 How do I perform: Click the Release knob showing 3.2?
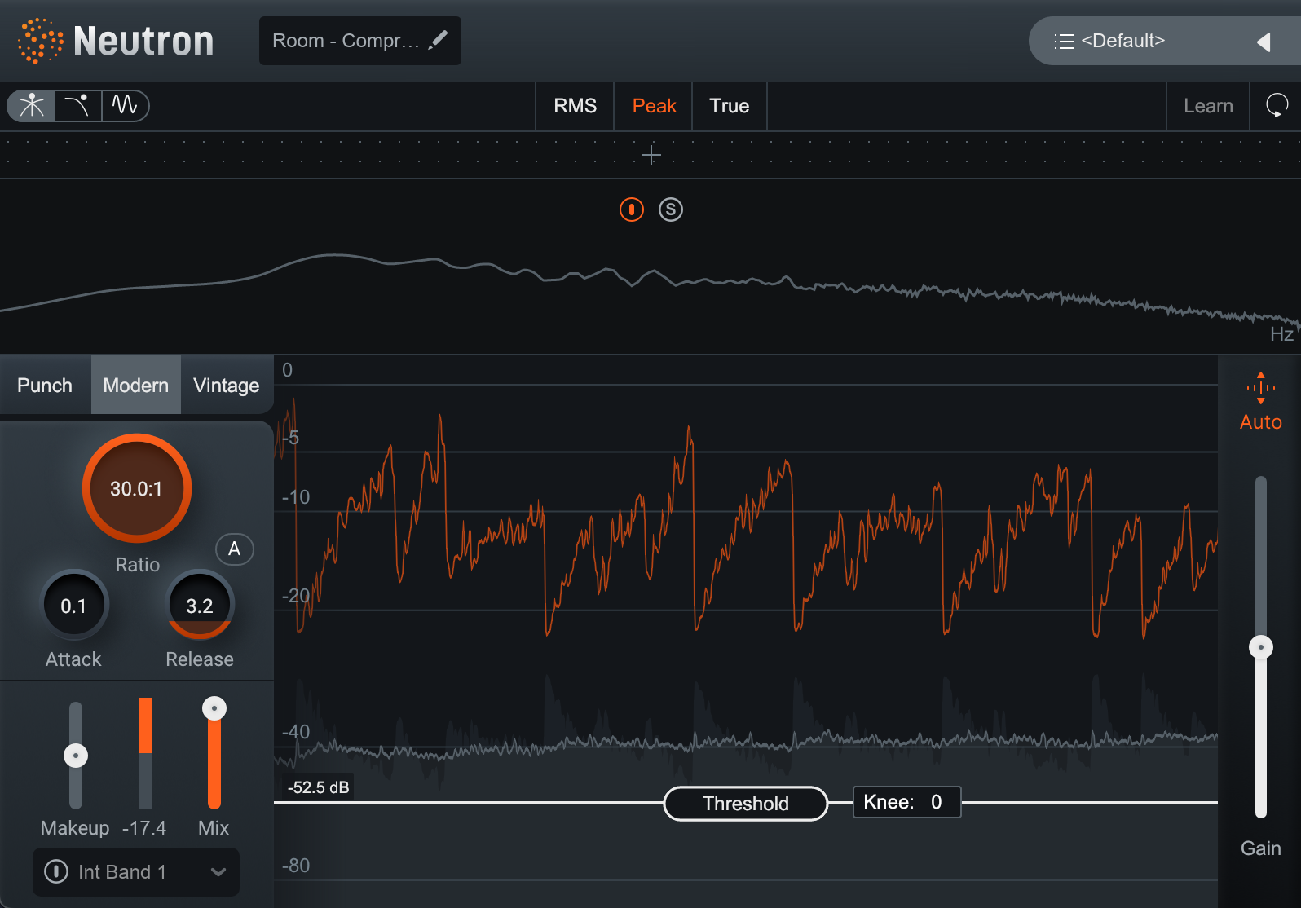click(x=200, y=606)
